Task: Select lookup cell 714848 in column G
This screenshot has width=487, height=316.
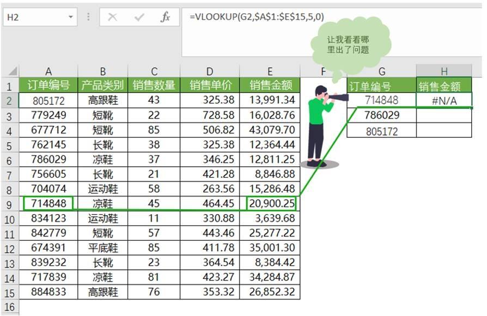Action: pos(382,100)
